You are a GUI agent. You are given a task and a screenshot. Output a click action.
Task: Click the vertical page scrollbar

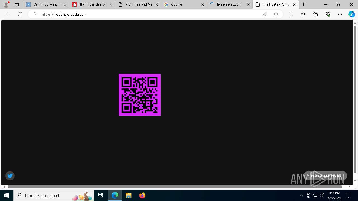(355, 99)
